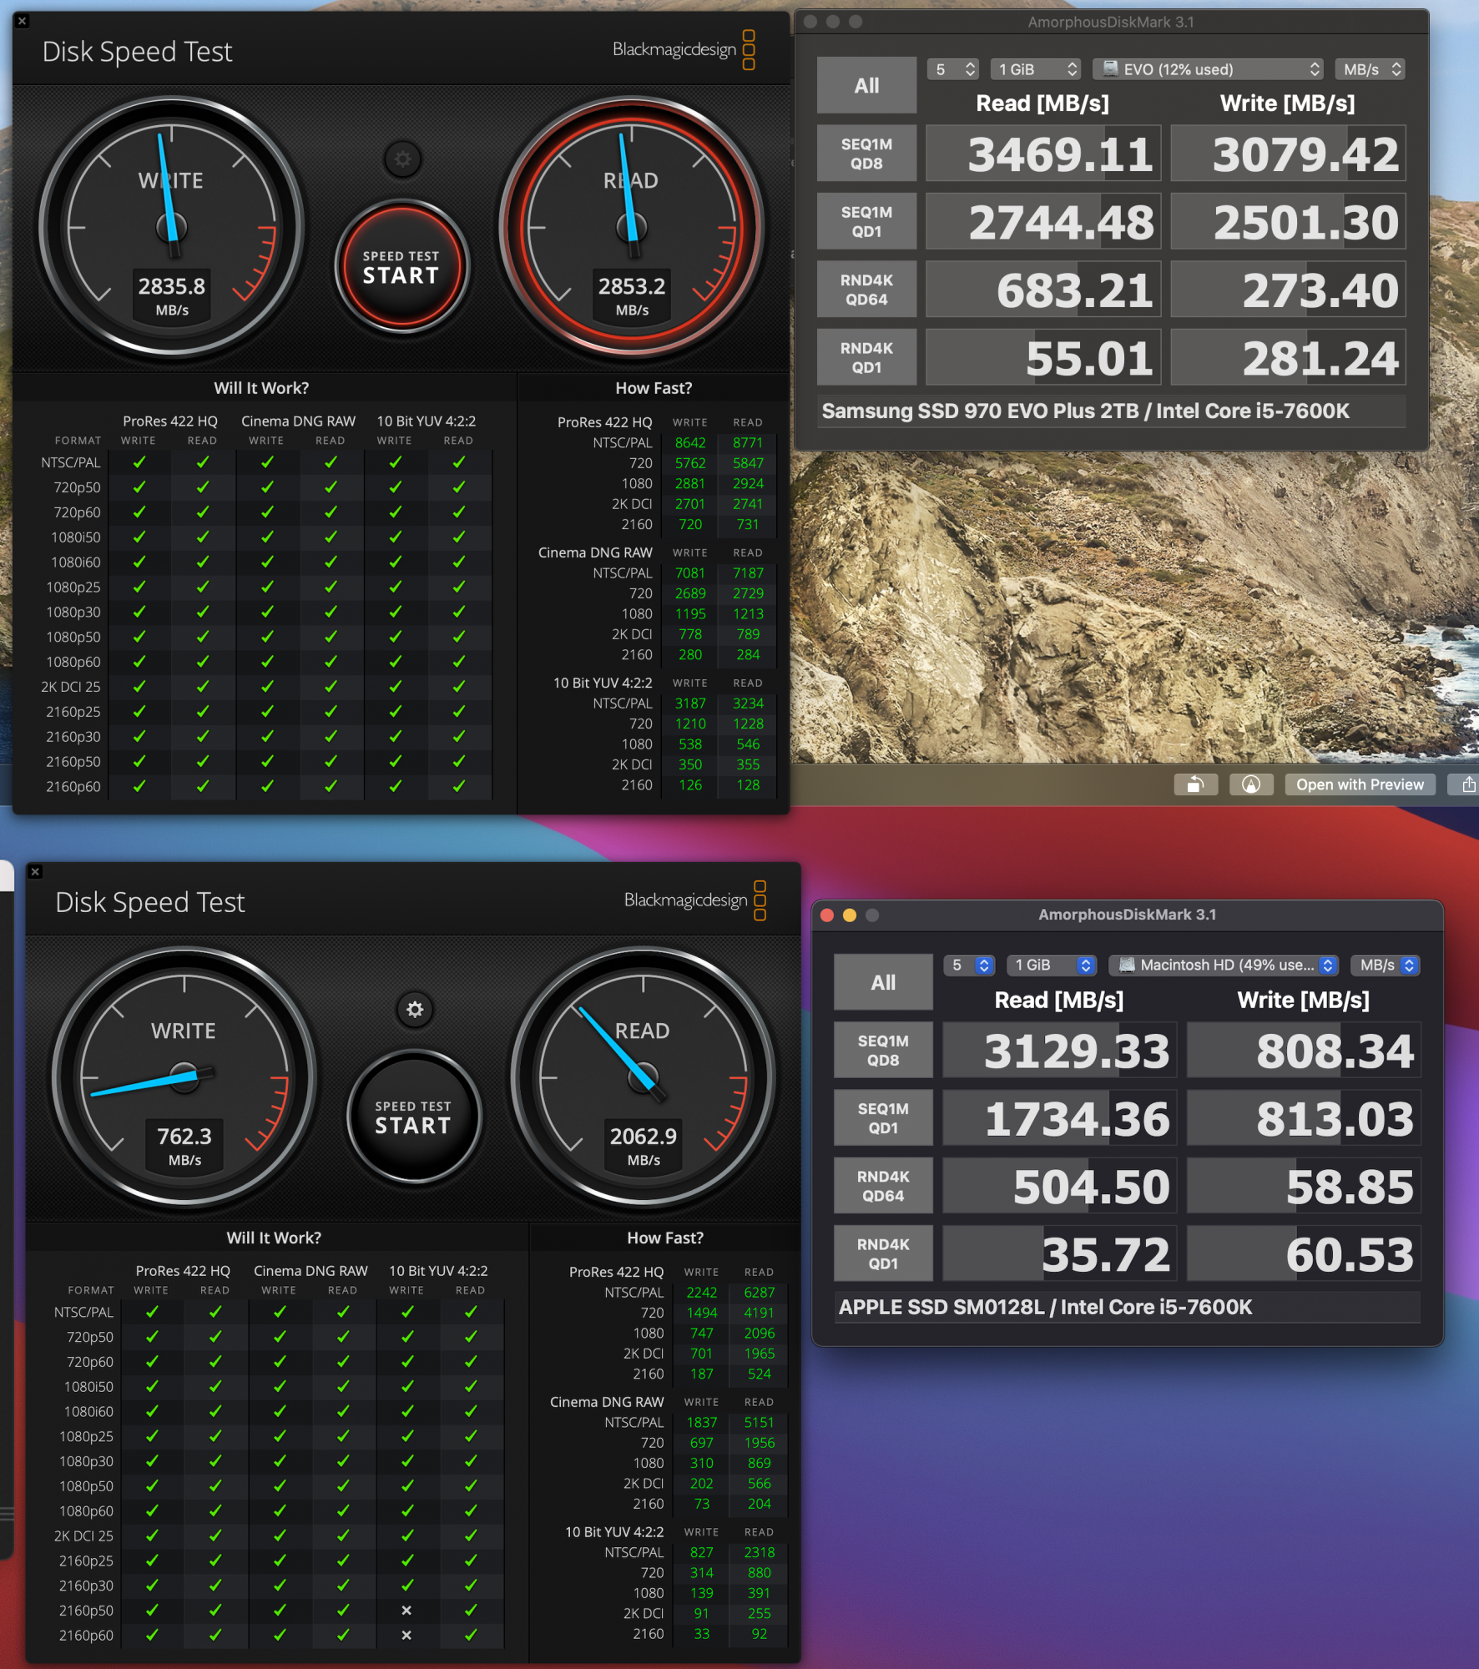Image resolution: width=1479 pixels, height=1669 pixels.
Task: Click the 55.01 random read result
Action: click(x=1043, y=357)
